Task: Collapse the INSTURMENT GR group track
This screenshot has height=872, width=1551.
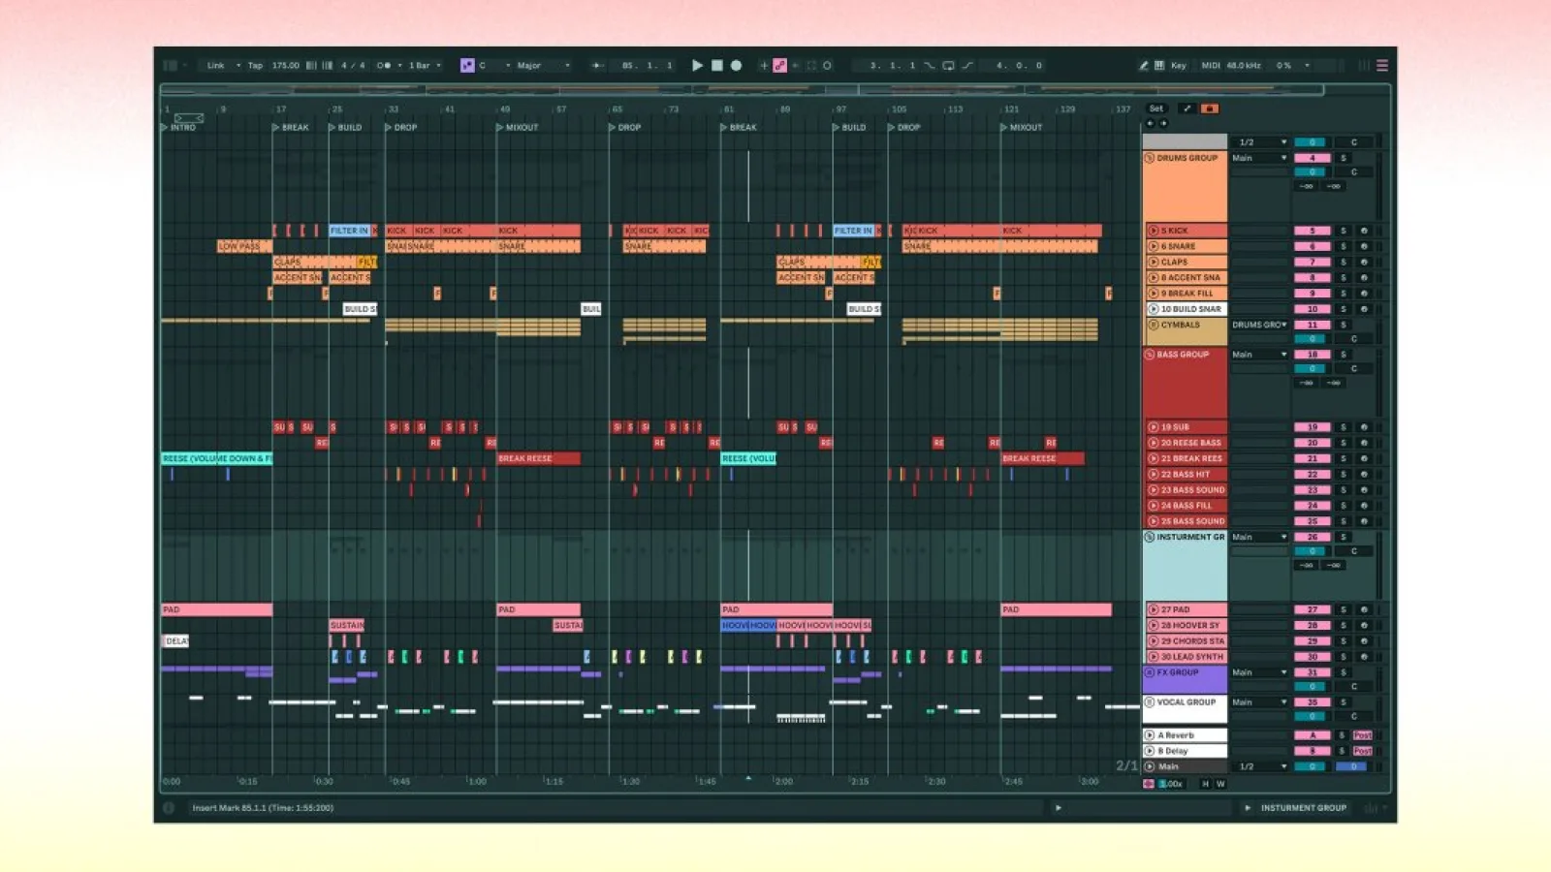Action: click(1150, 537)
